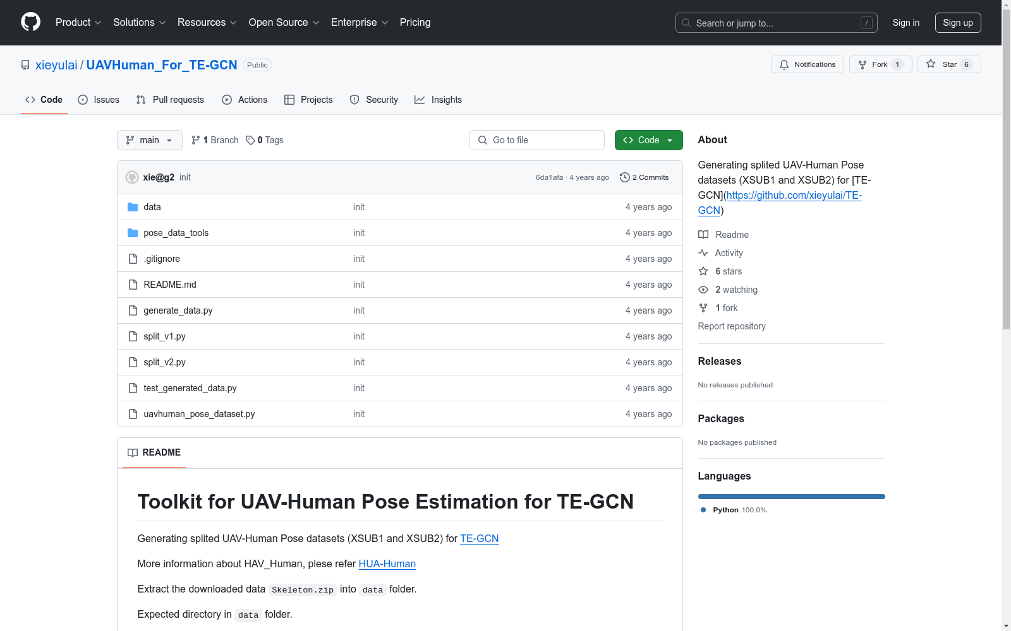Click the Sign up button
The width and height of the screenshot is (1011, 631).
coord(958,23)
